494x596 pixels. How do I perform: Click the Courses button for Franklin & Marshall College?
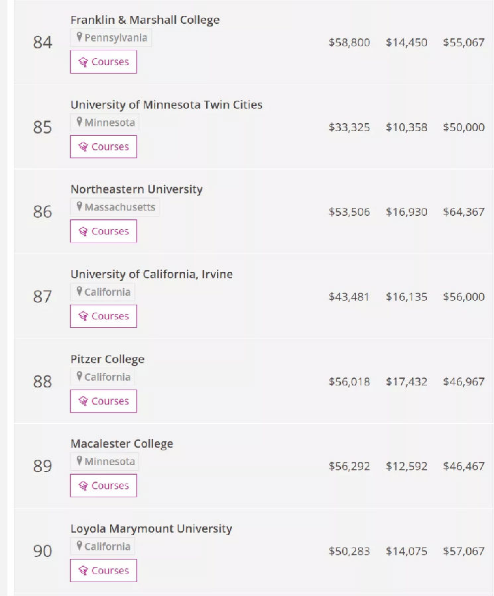(103, 62)
